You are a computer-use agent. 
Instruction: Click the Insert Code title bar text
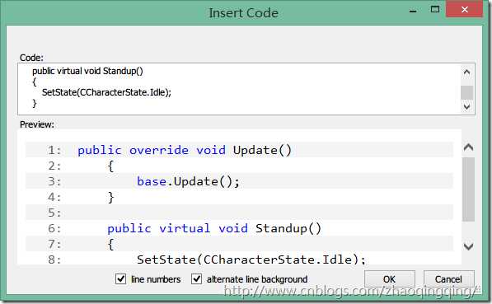click(243, 13)
